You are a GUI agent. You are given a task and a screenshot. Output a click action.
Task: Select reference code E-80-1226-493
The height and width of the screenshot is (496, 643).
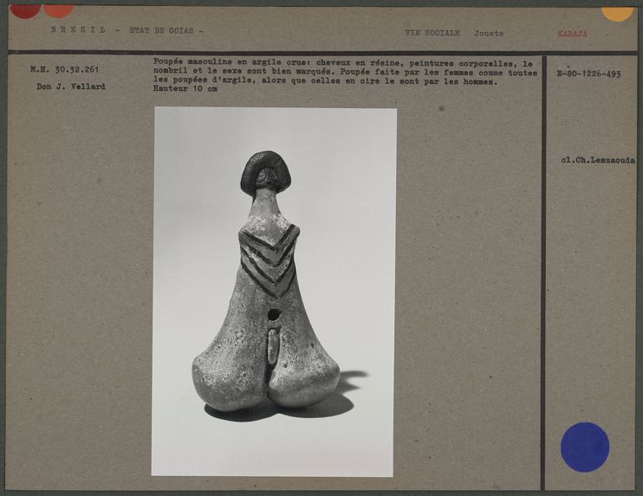click(x=588, y=74)
